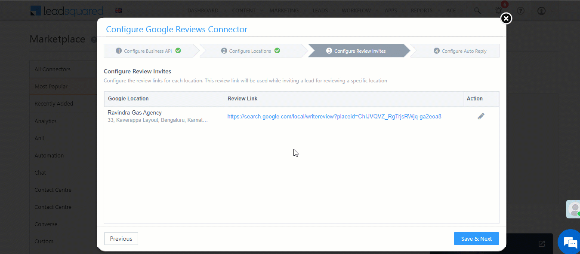Viewport: 580px width, 254px height.
Task: Expand the WORKFLOW navigation dropdown
Action: point(356,10)
